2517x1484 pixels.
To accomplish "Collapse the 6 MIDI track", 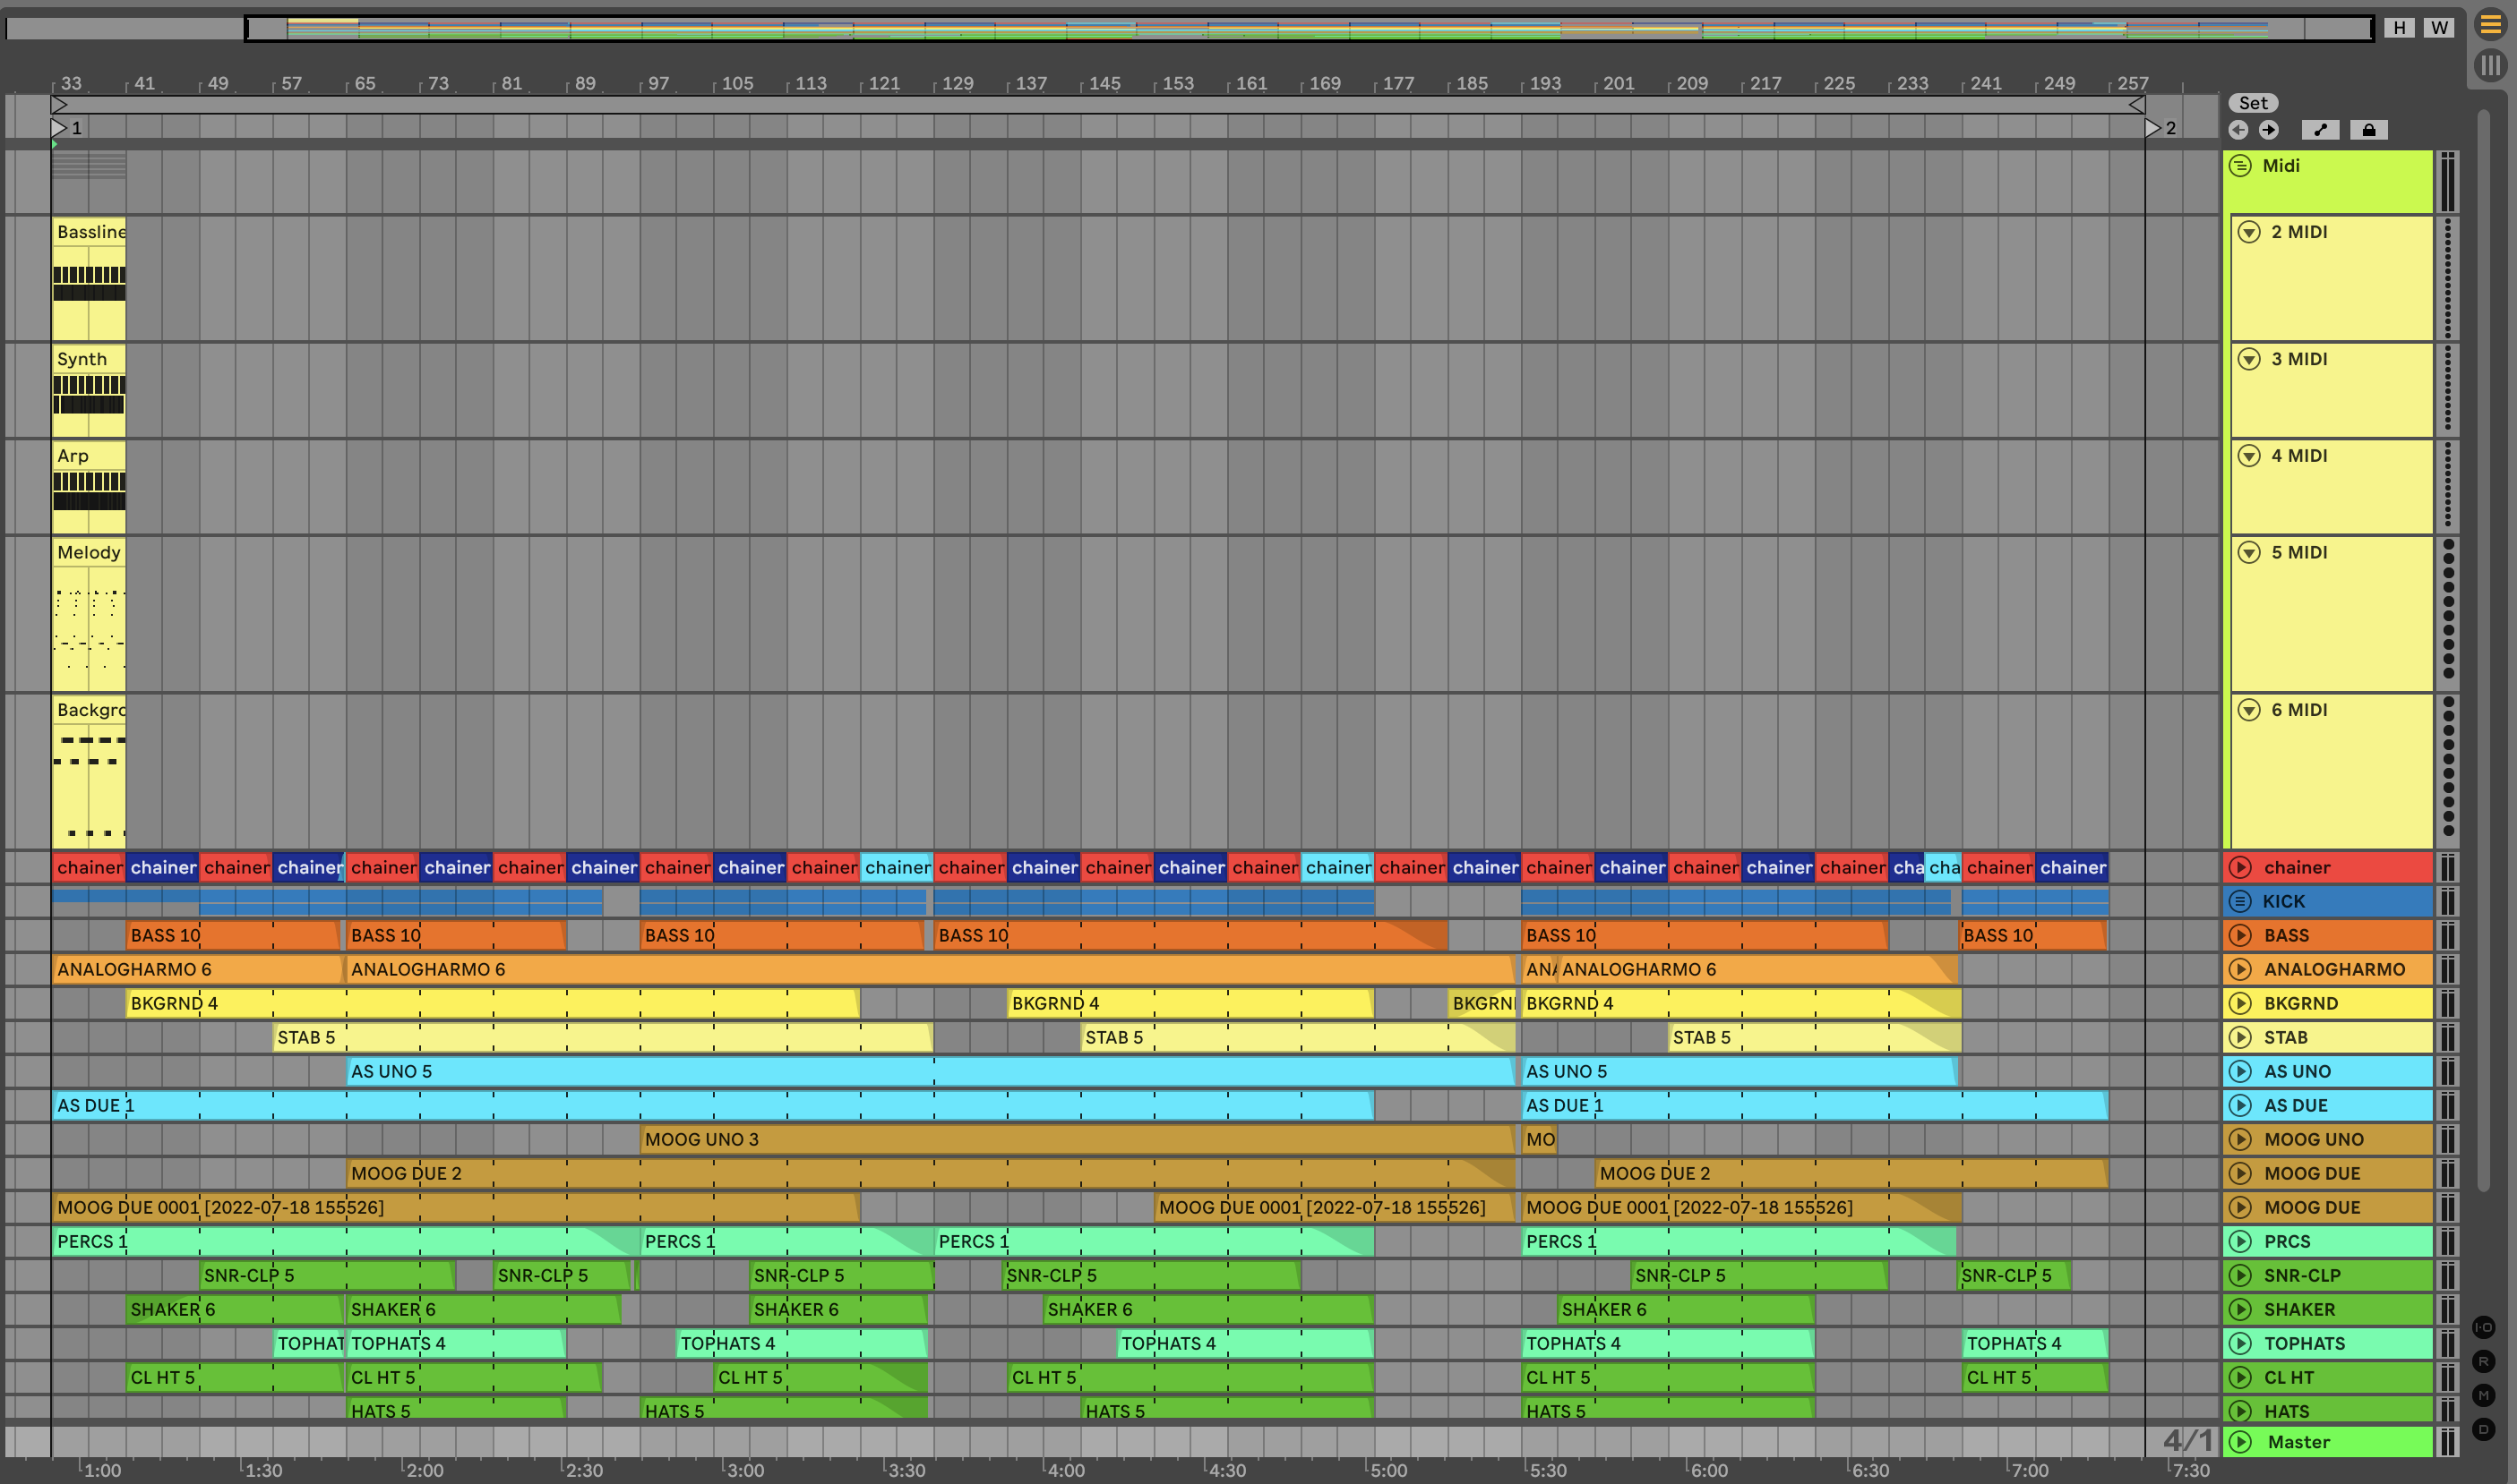I will (x=2249, y=710).
